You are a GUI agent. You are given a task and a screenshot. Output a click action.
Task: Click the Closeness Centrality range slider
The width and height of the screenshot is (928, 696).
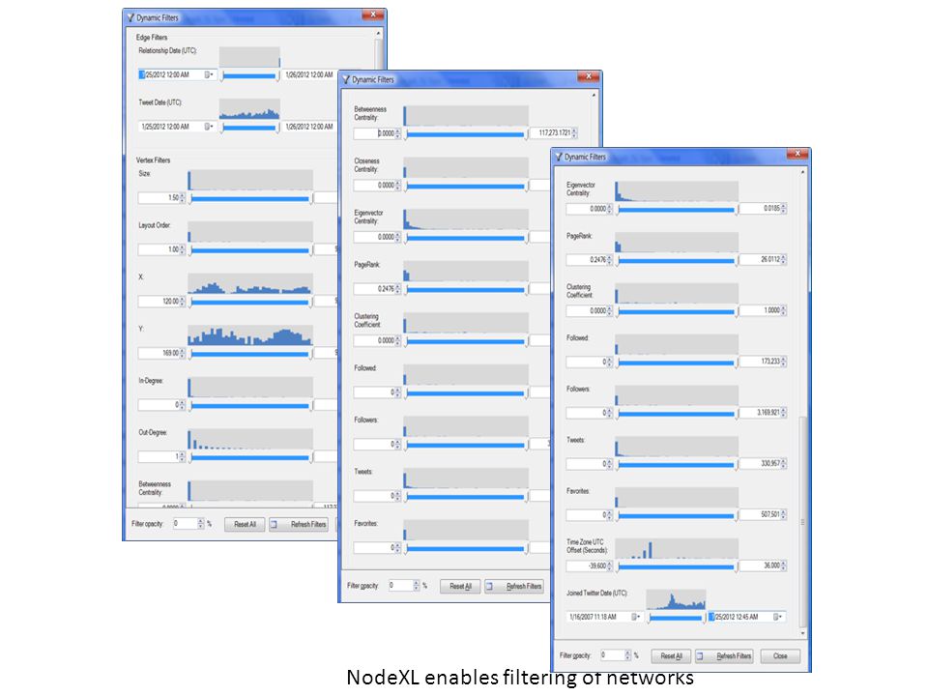tap(466, 187)
